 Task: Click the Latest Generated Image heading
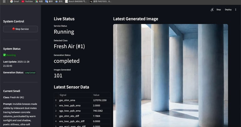136,19
